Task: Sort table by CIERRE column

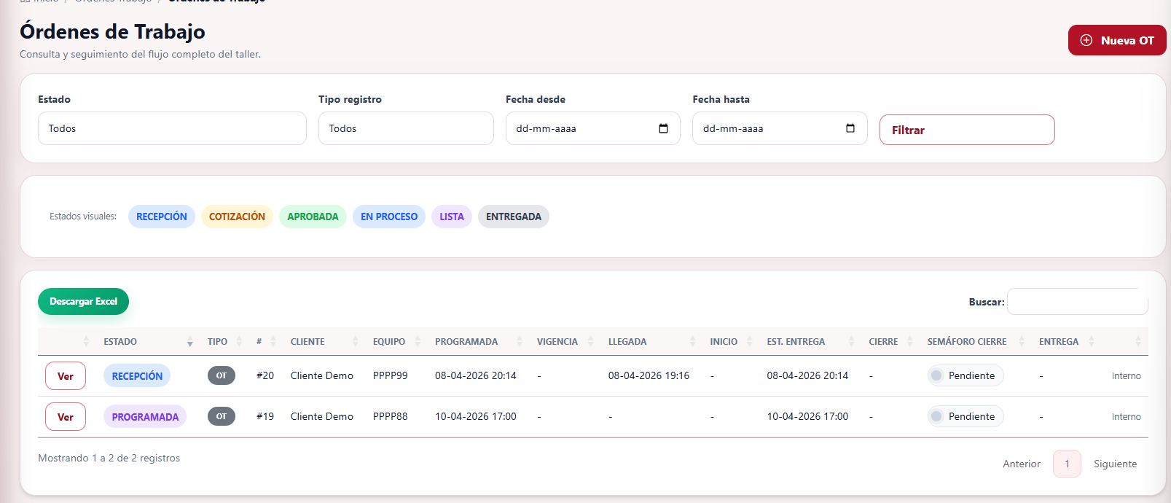Action: click(892, 341)
